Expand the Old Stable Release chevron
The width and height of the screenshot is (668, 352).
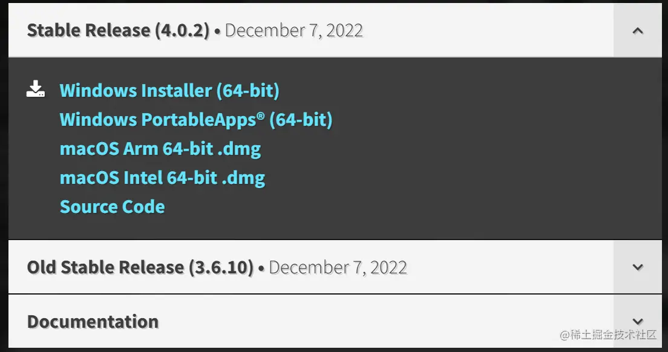pyautogui.click(x=637, y=267)
